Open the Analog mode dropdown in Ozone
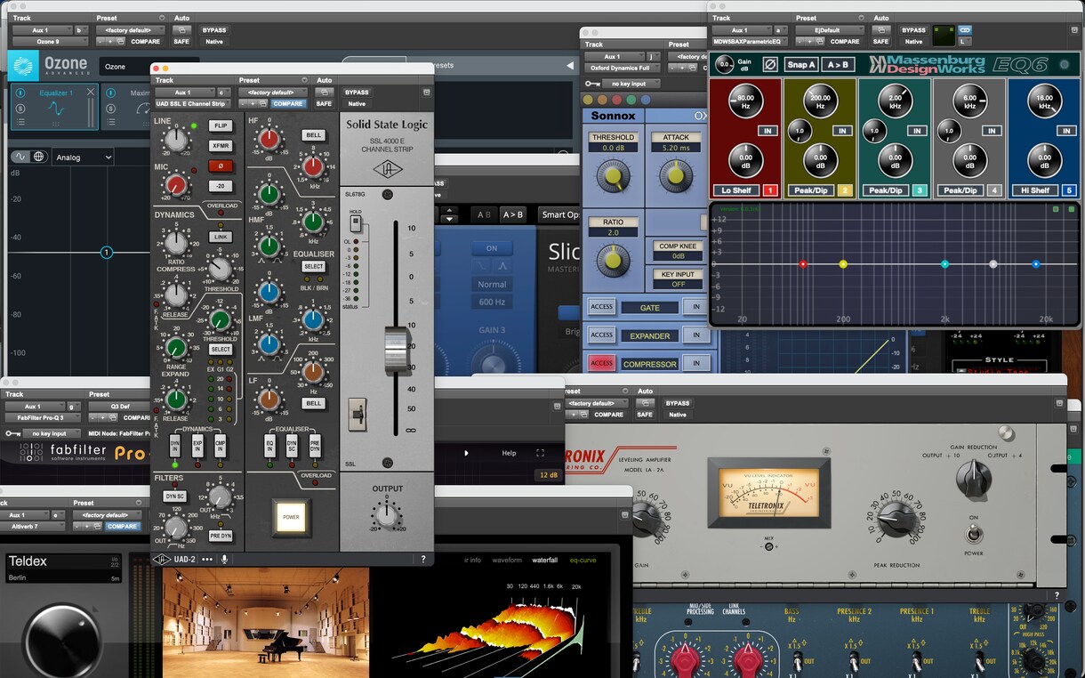1085x678 pixels. click(x=83, y=157)
